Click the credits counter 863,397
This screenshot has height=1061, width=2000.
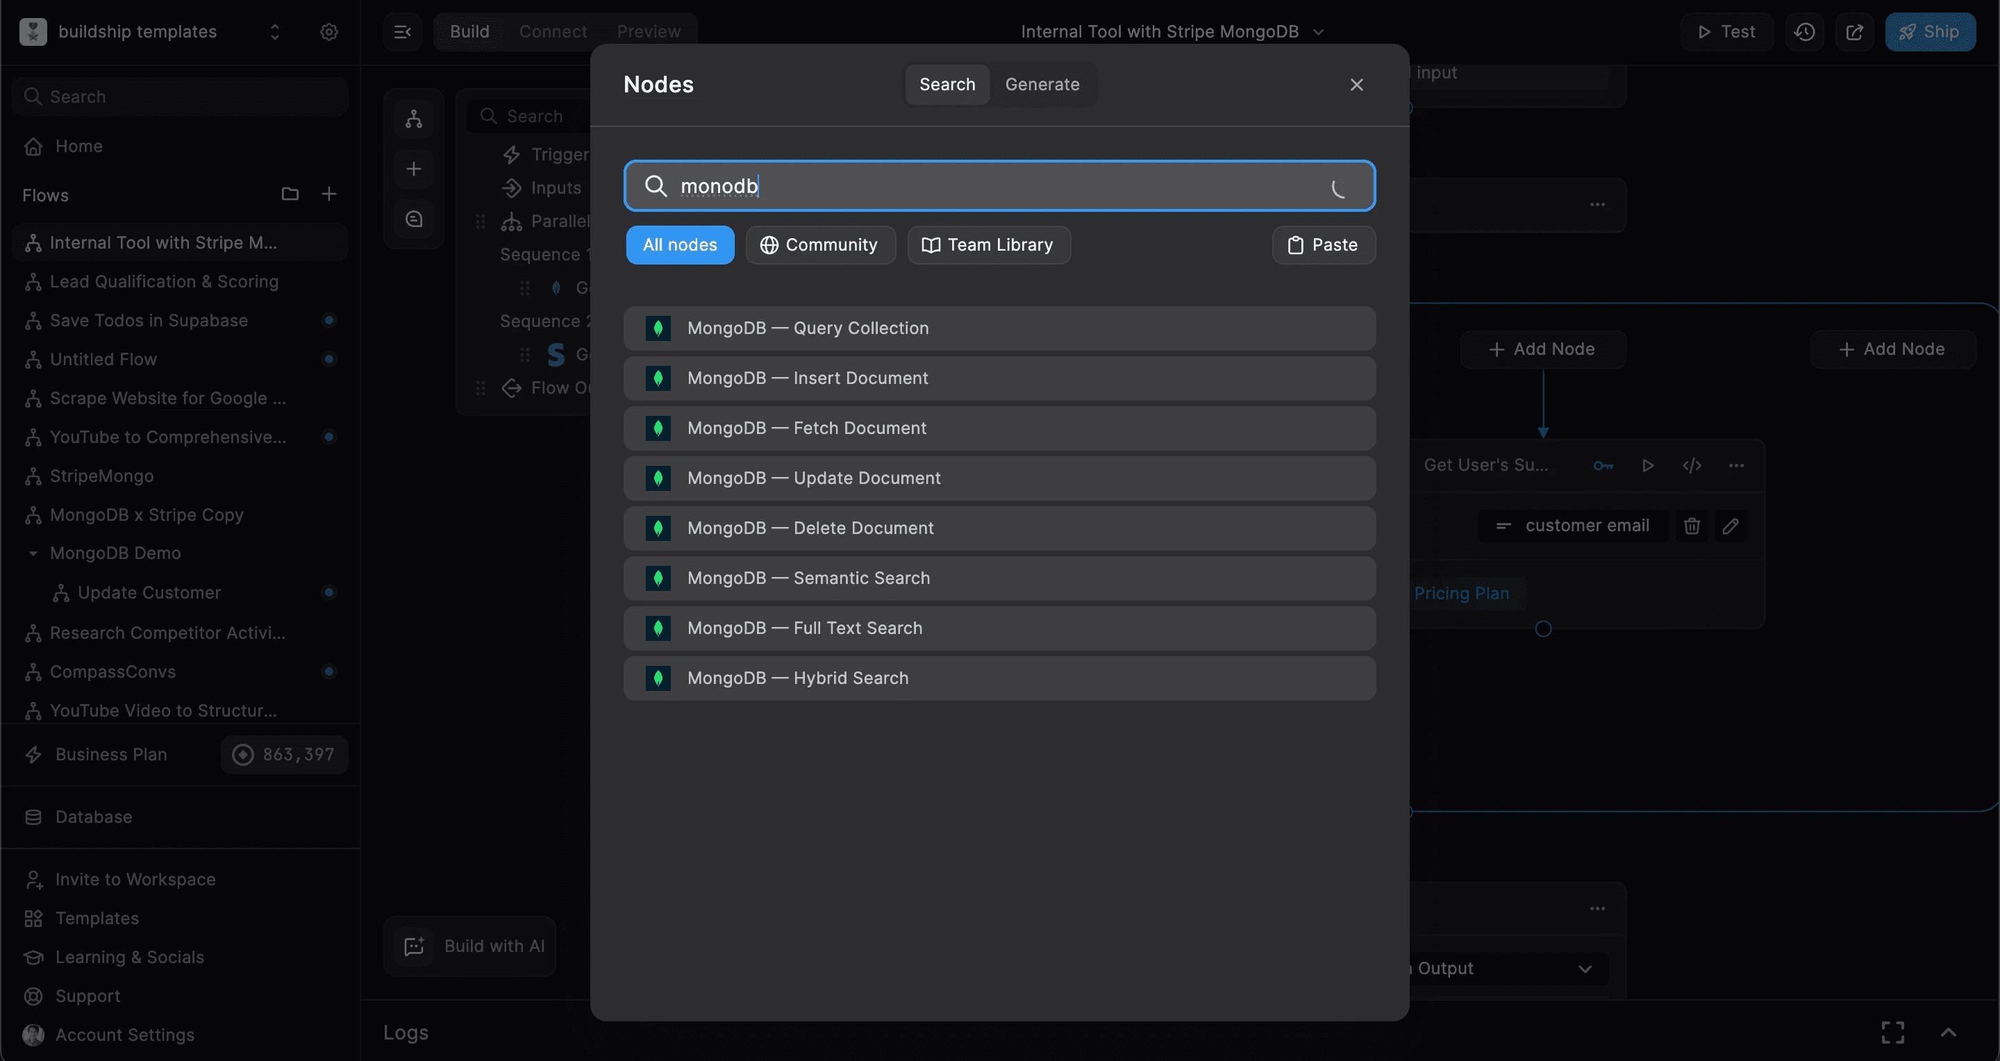pos(284,754)
